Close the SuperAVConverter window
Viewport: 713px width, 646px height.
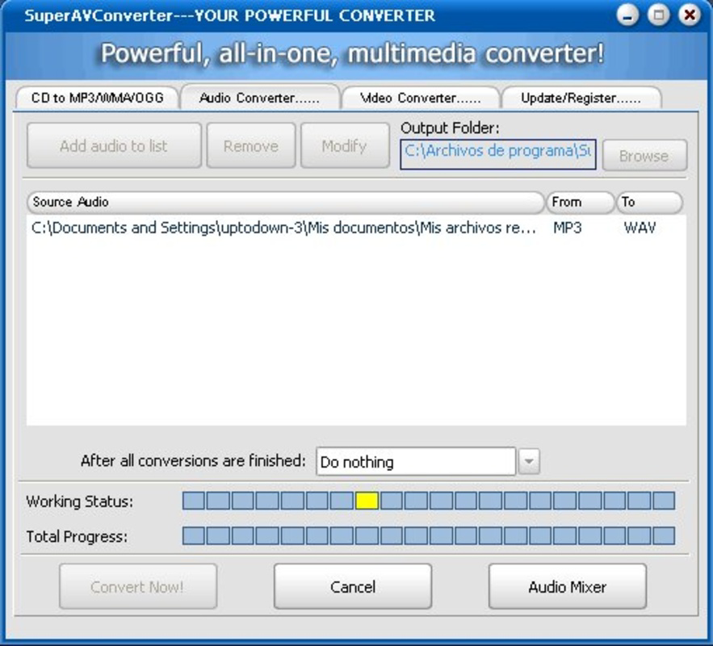[x=690, y=16]
